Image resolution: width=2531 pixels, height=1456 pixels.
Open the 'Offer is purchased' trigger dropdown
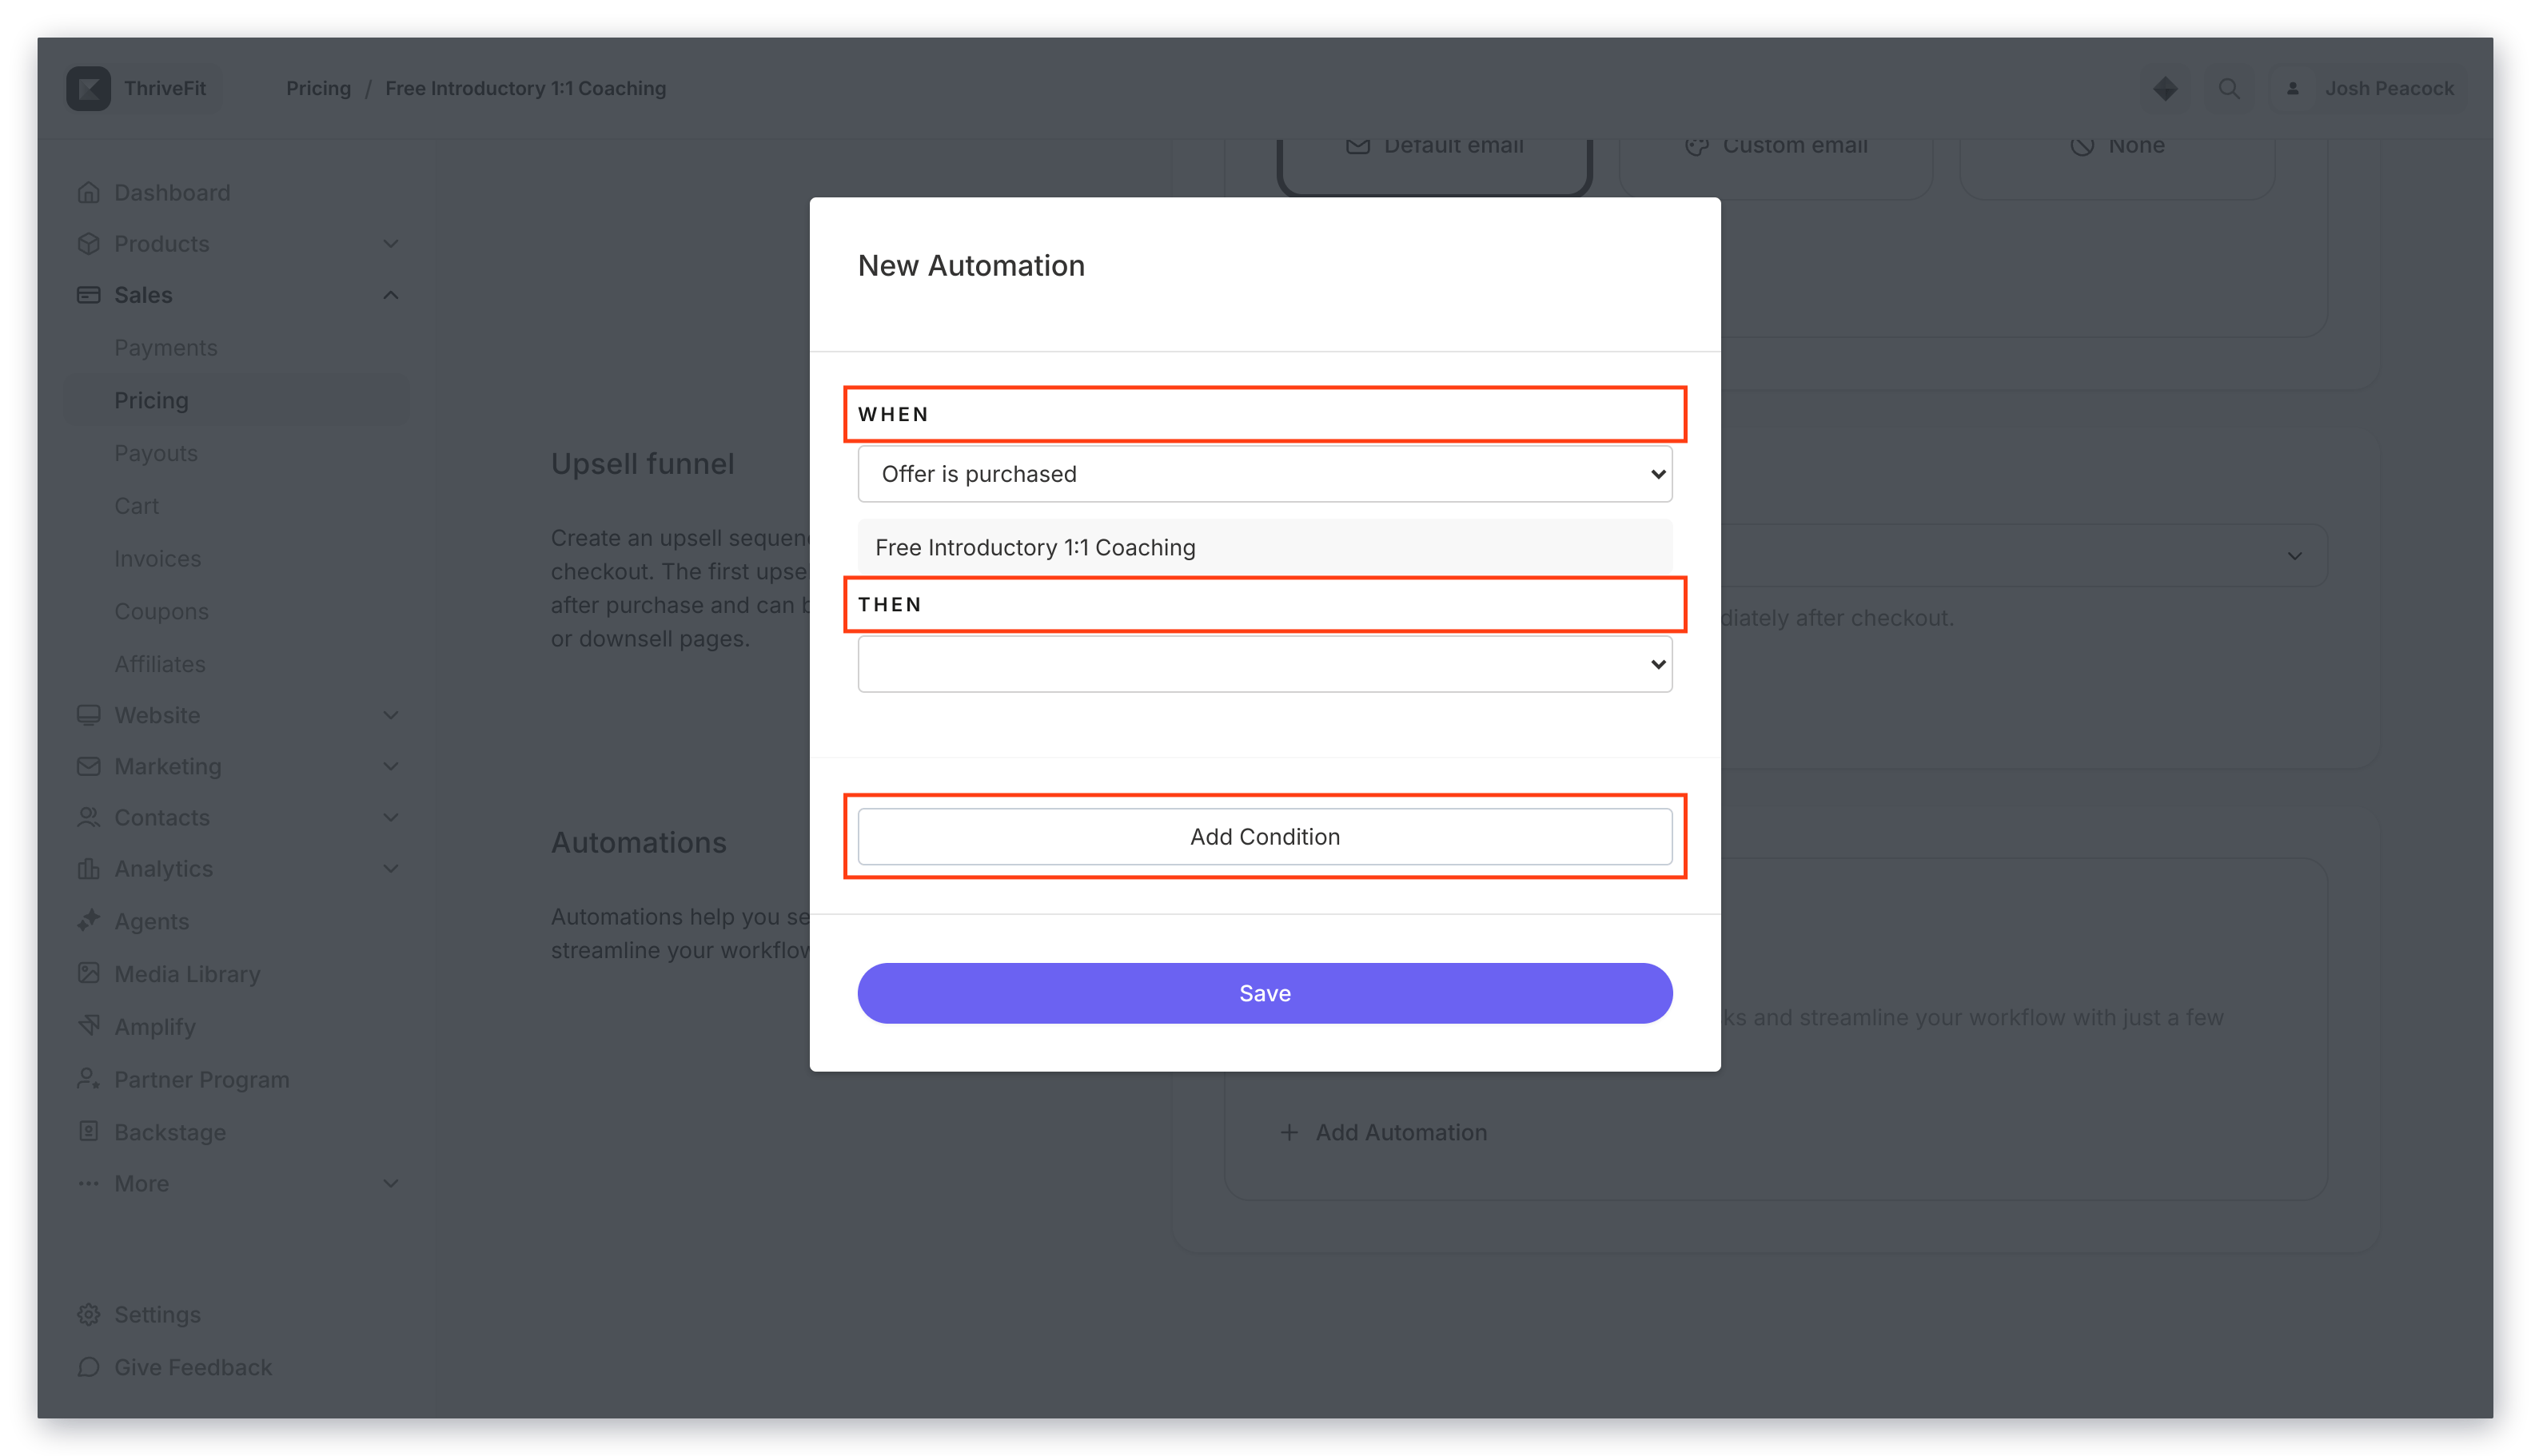tap(1265, 474)
